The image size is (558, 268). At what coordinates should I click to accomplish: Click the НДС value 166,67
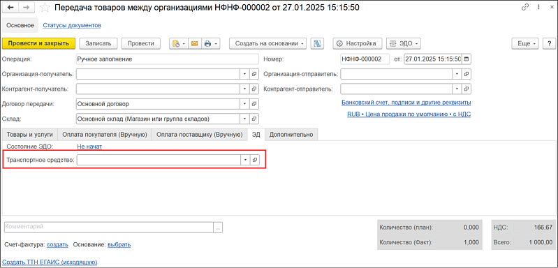point(544,228)
